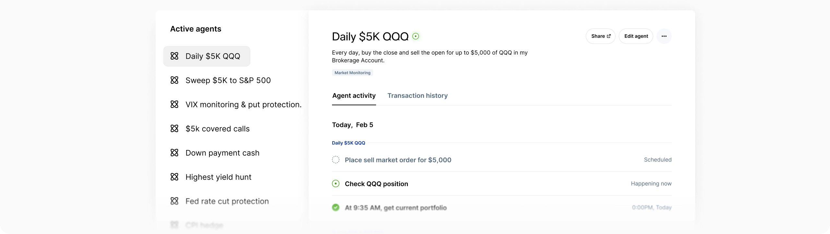The width and height of the screenshot is (830, 234).
Task: Switch to the Agent activity tab
Action: click(x=354, y=96)
